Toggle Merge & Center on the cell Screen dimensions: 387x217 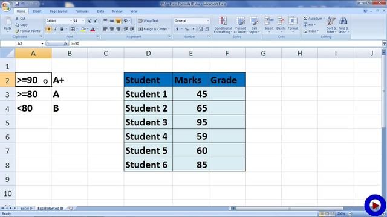(x=153, y=29)
